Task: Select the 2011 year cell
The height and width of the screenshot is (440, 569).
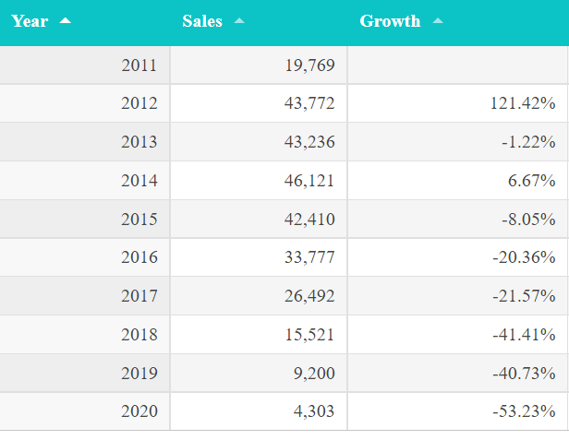Action: pos(139,65)
